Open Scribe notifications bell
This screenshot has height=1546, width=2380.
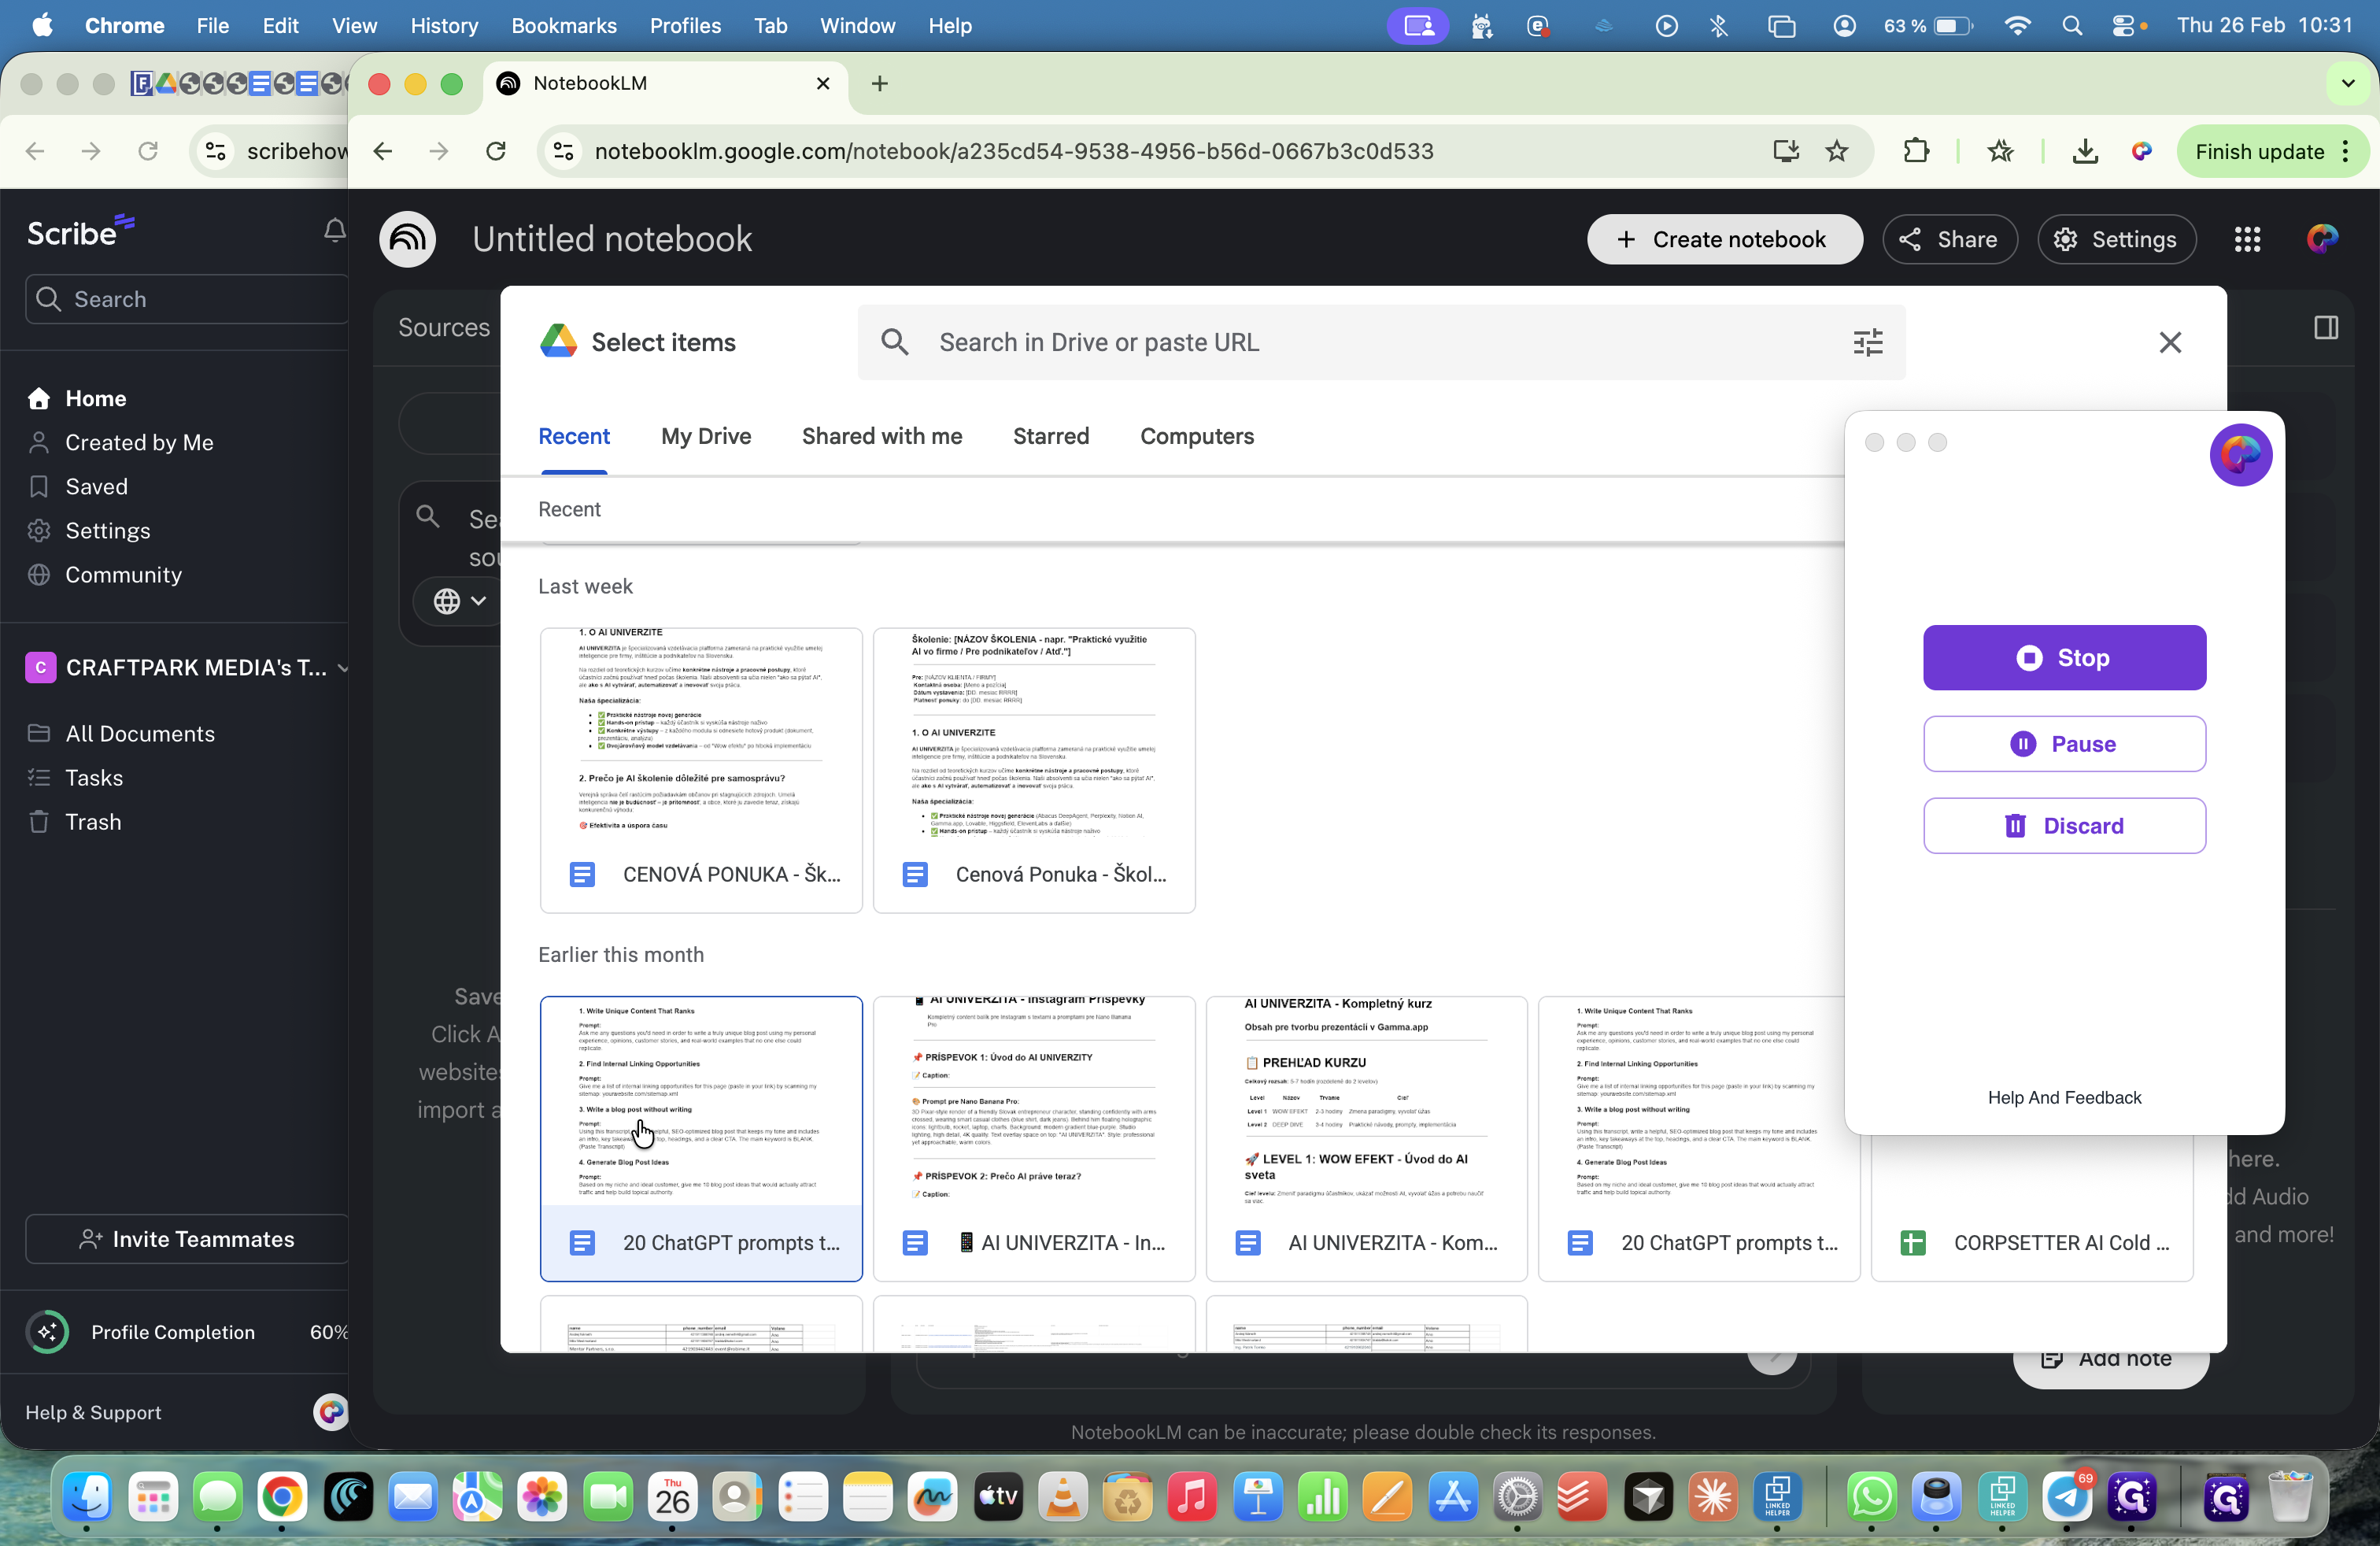point(334,231)
